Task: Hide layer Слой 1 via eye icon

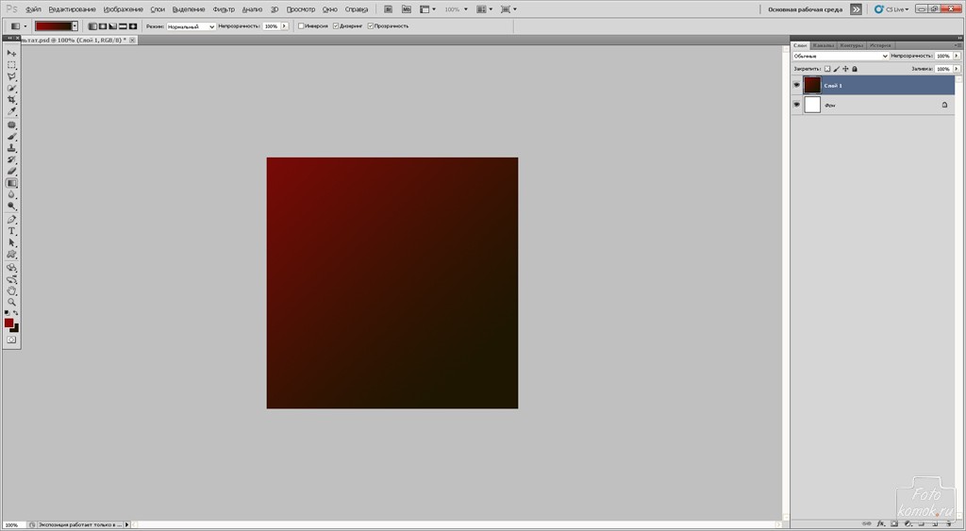Action: tap(796, 85)
